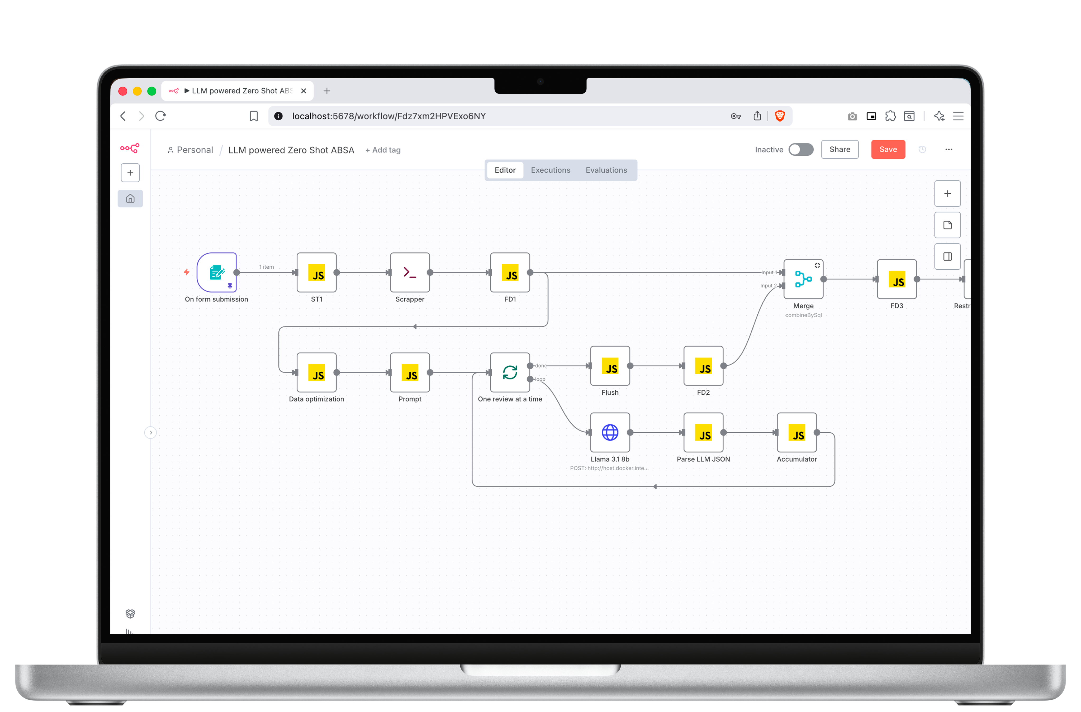Open the browser extensions puzzle icon
Screen dimensions: 1081x712
point(890,116)
